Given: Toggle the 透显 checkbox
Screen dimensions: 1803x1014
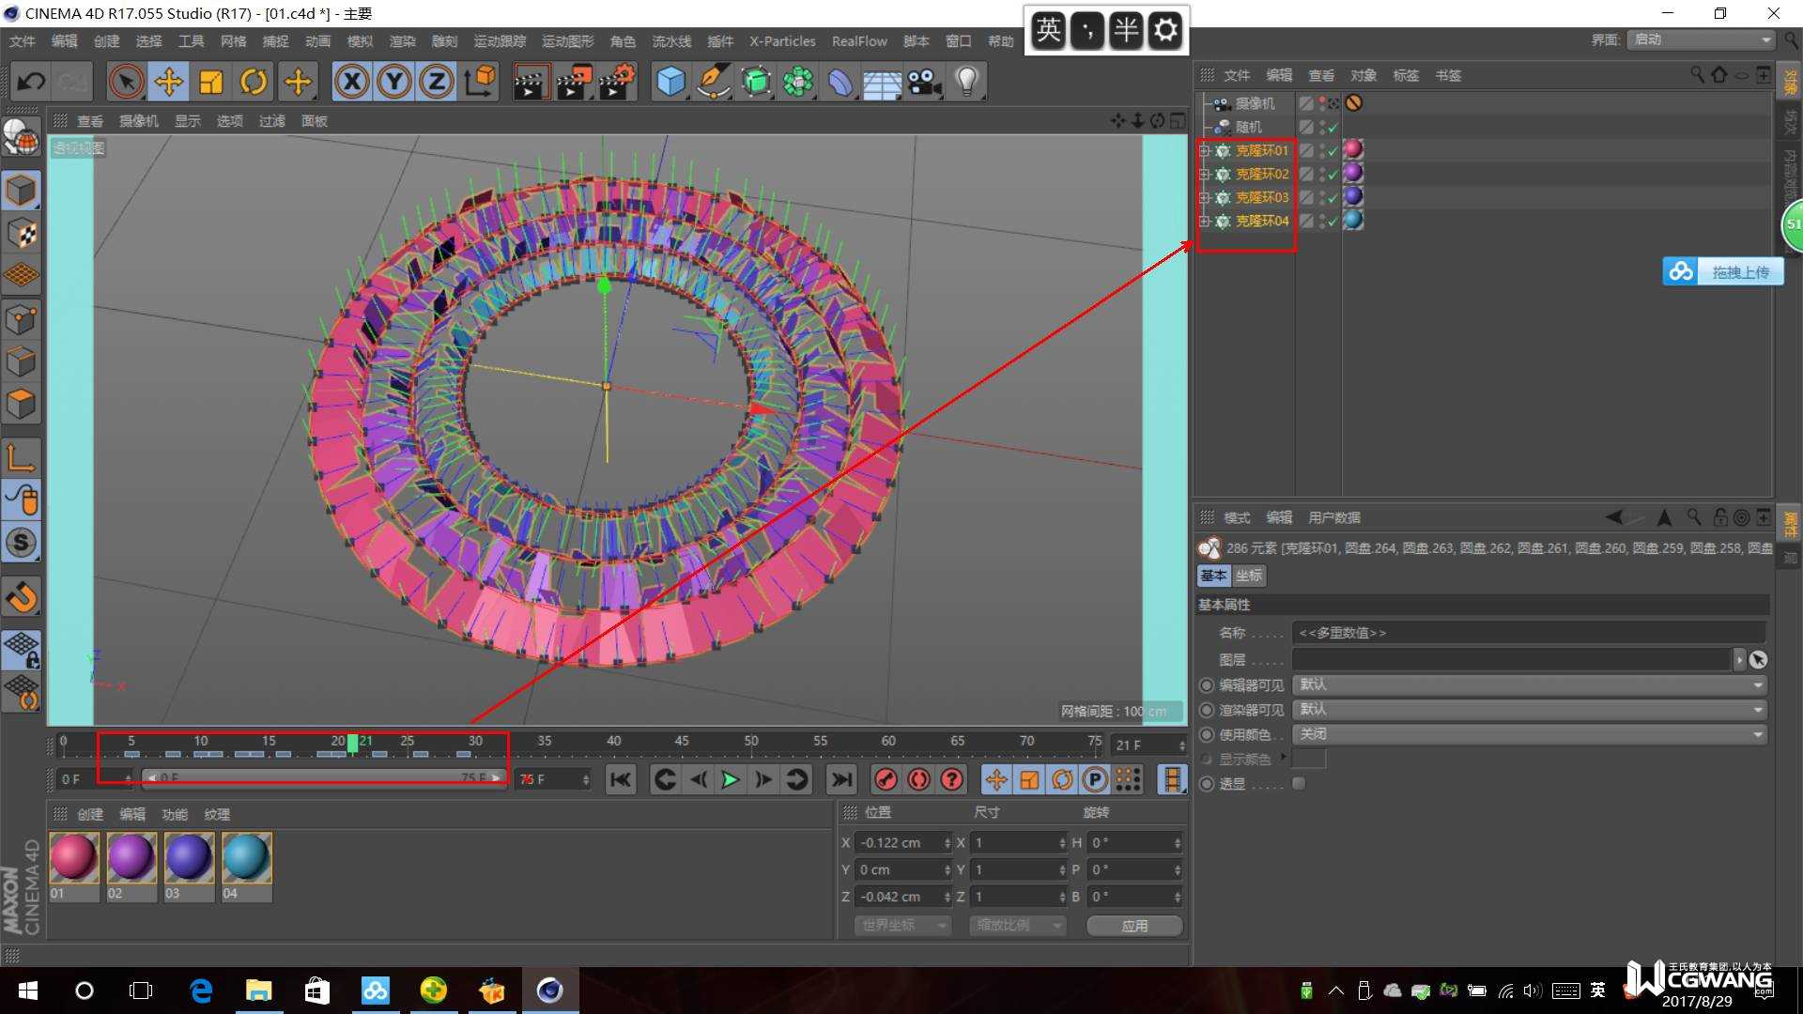Looking at the screenshot, I should click(1299, 784).
